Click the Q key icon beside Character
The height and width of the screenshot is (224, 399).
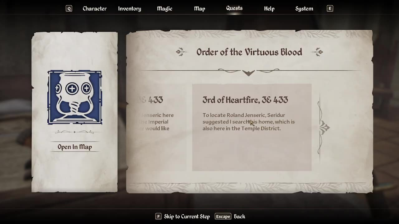[69, 9]
